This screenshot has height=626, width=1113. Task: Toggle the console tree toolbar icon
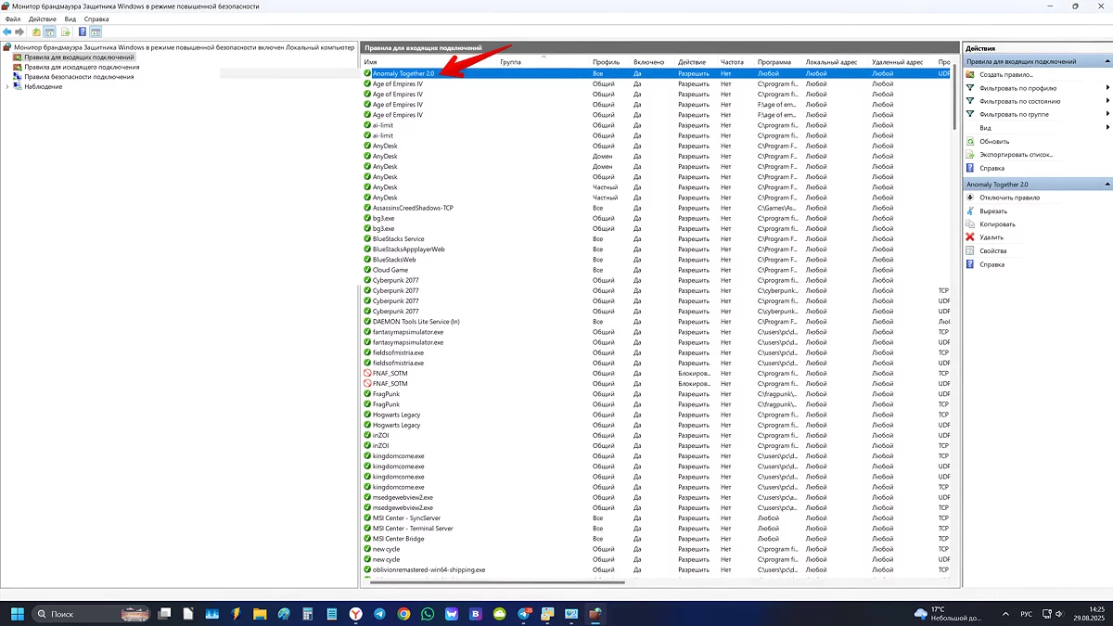[x=50, y=32]
